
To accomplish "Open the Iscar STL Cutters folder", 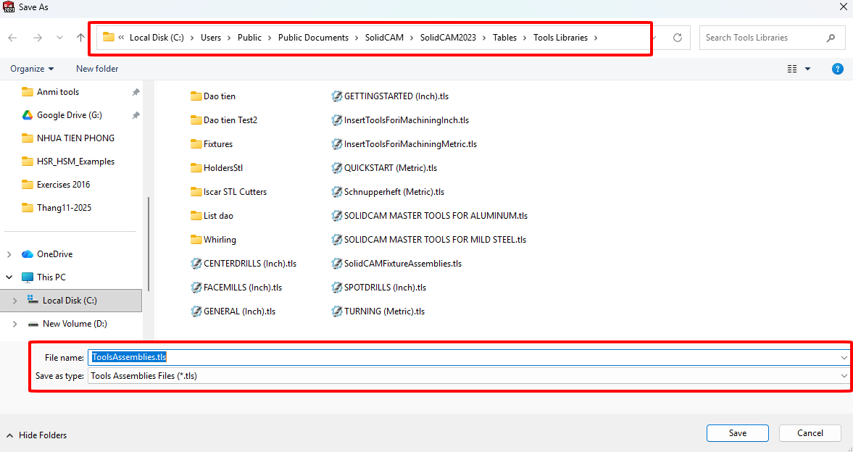I will [234, 192].
